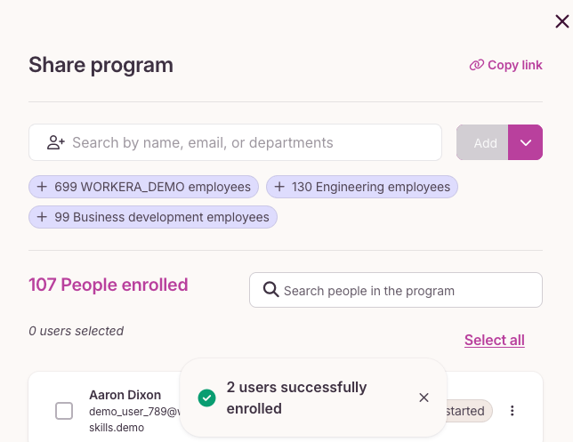Click plus icon on Engineering chip
This screenshot has height=442, width=573.
(279, 187)
